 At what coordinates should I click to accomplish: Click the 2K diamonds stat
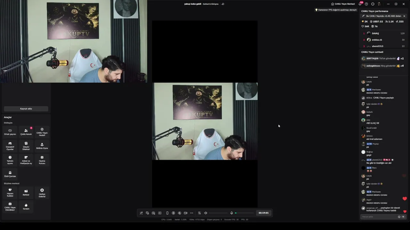(x=365, y=21)
